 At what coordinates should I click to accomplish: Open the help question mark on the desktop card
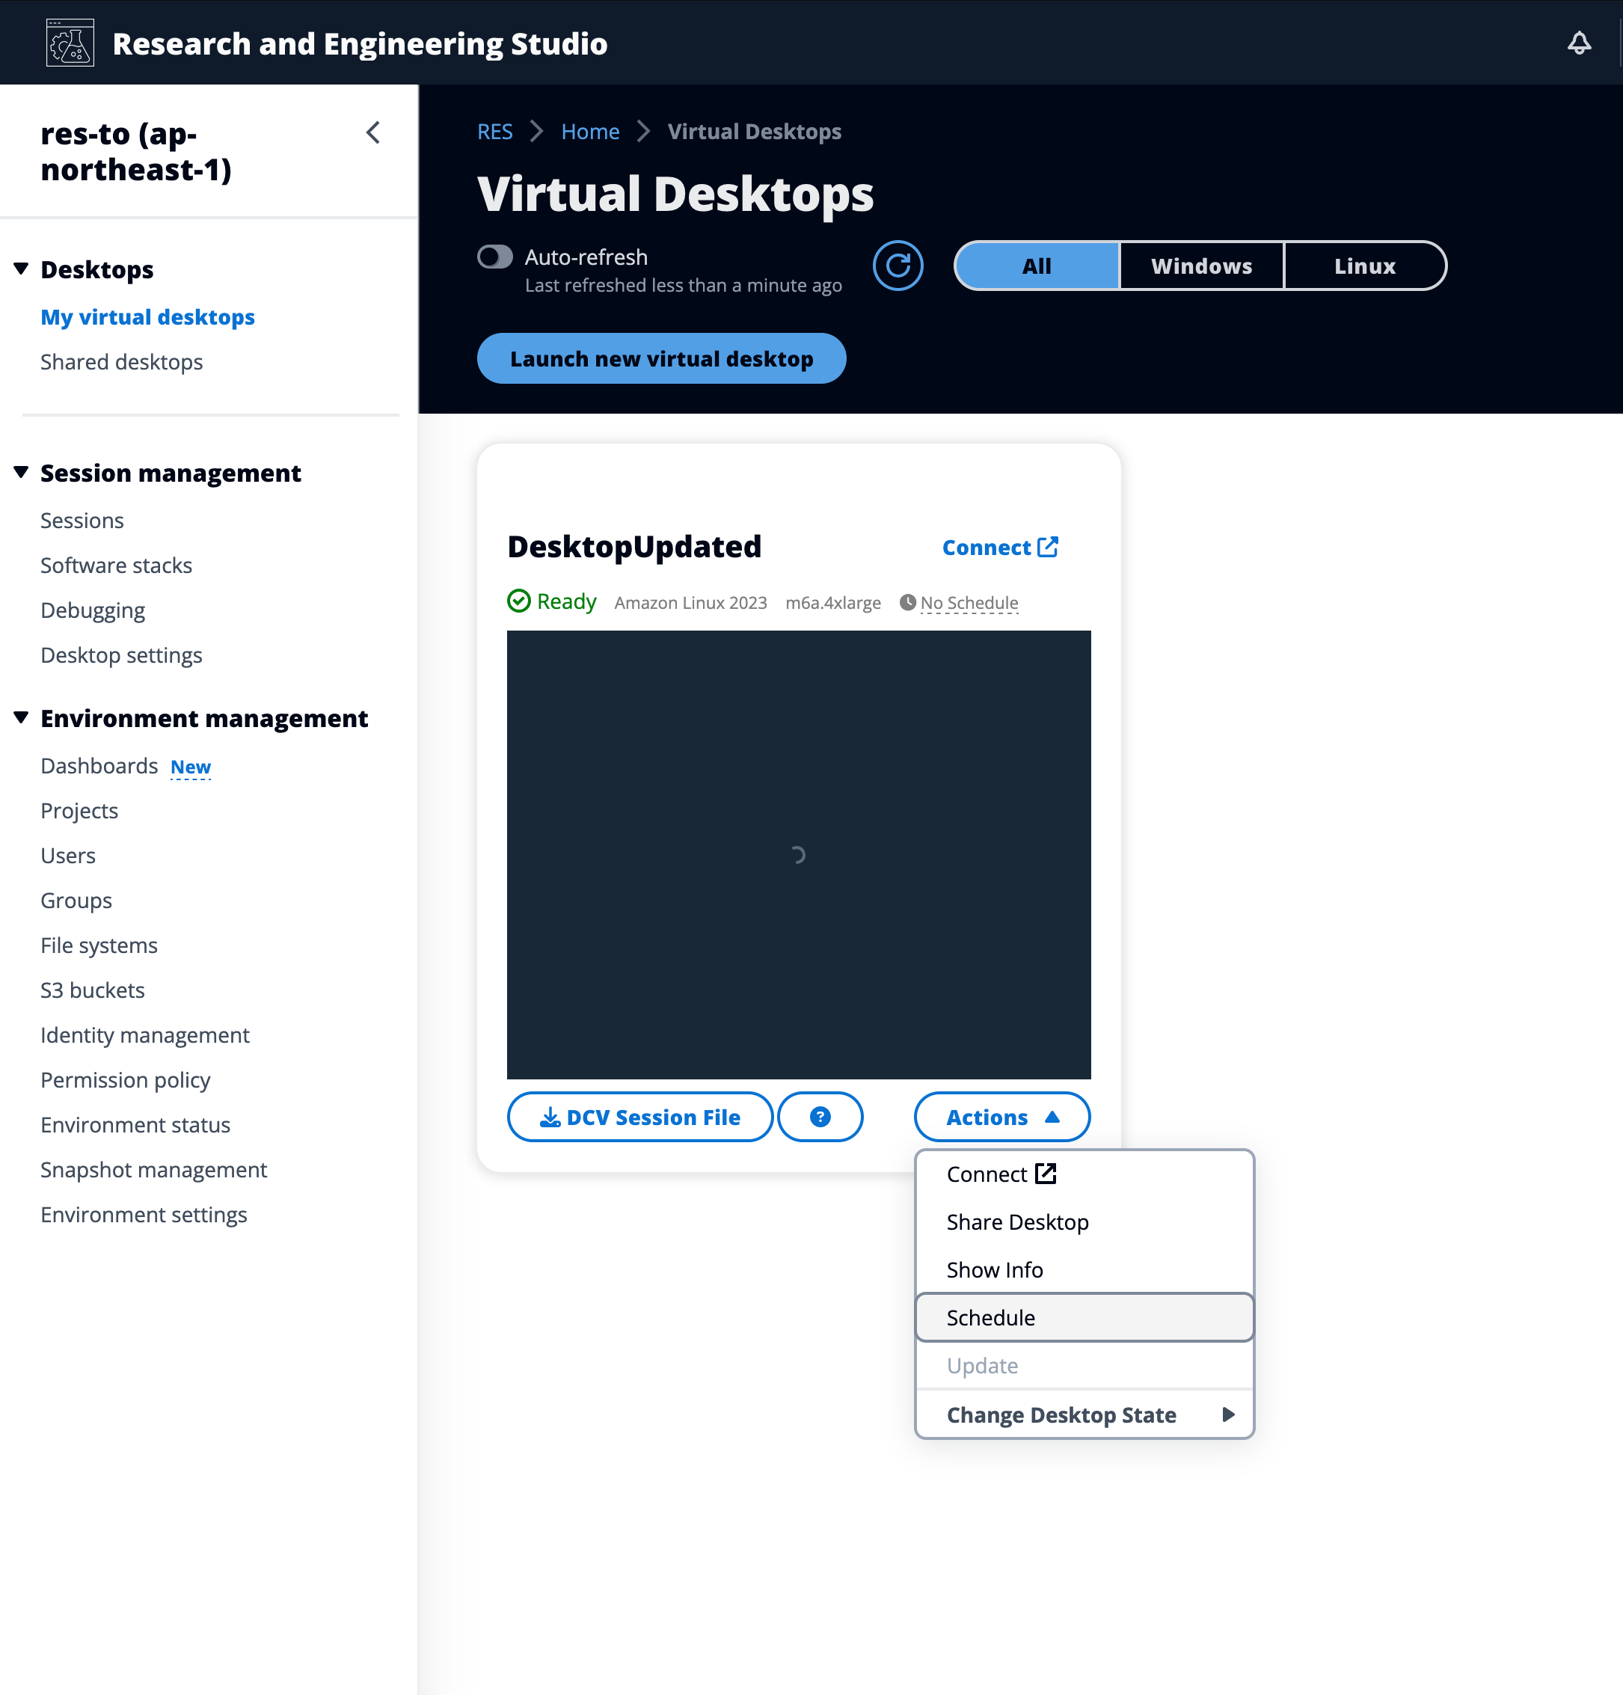click(820, 1117)
